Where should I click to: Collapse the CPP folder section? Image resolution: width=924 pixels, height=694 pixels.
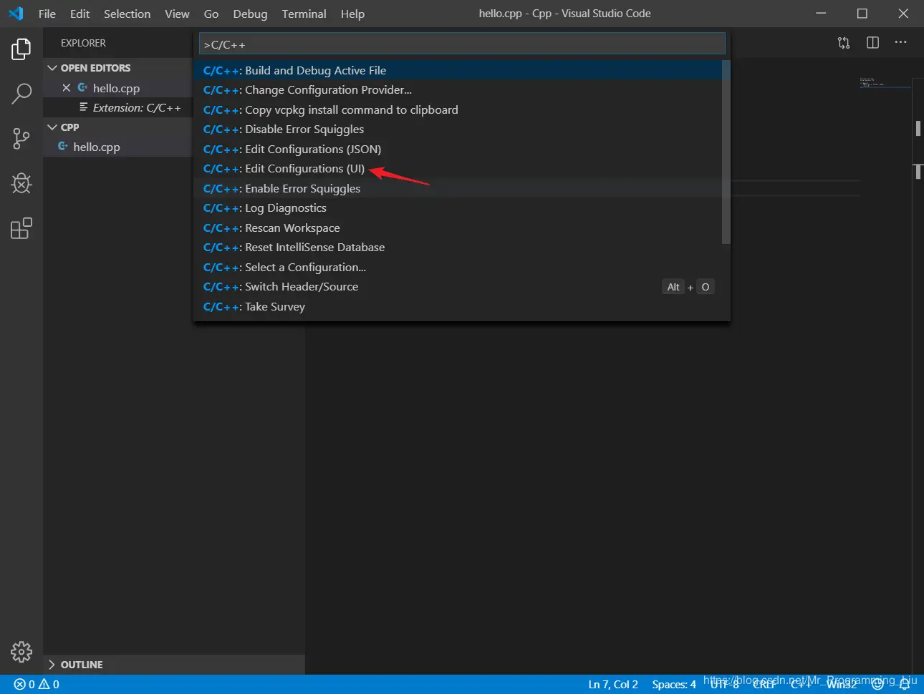[117, 127]
